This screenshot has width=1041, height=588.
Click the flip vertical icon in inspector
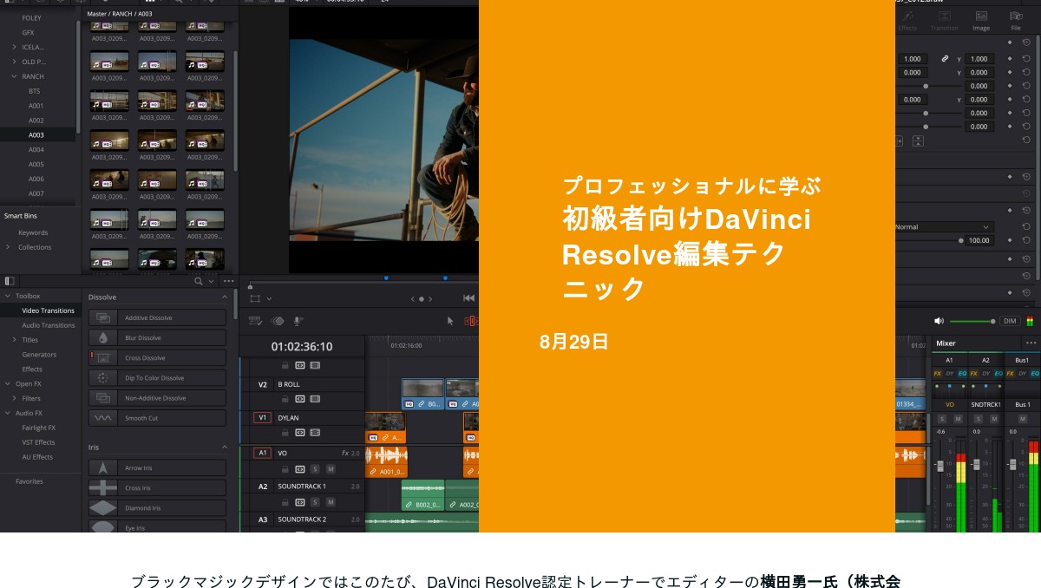click(918, 140)
